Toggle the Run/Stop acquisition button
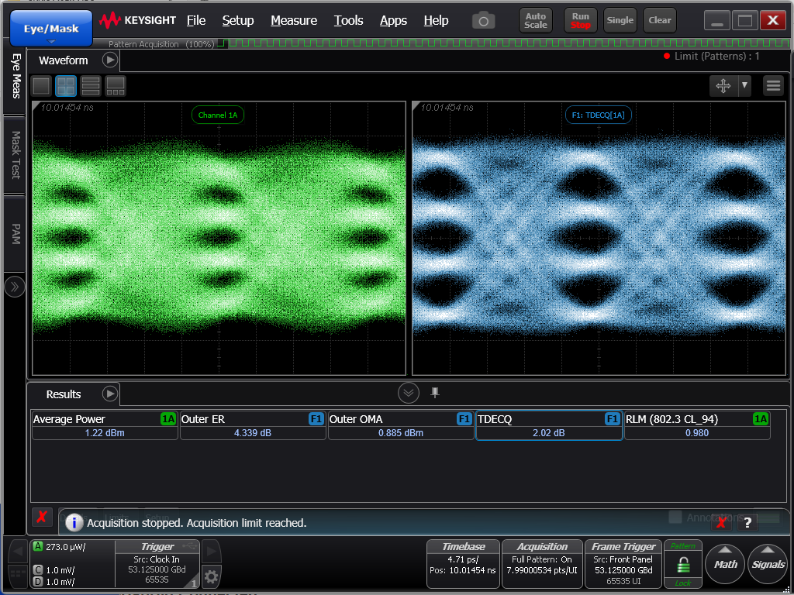This screenshot has height=595, width=794. [x=580, y=21]
